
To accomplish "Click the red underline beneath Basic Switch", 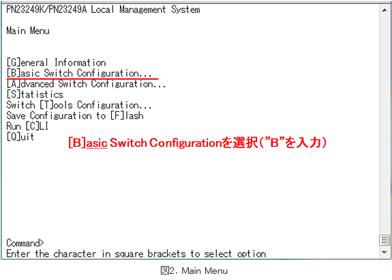I will pos(82,79).
